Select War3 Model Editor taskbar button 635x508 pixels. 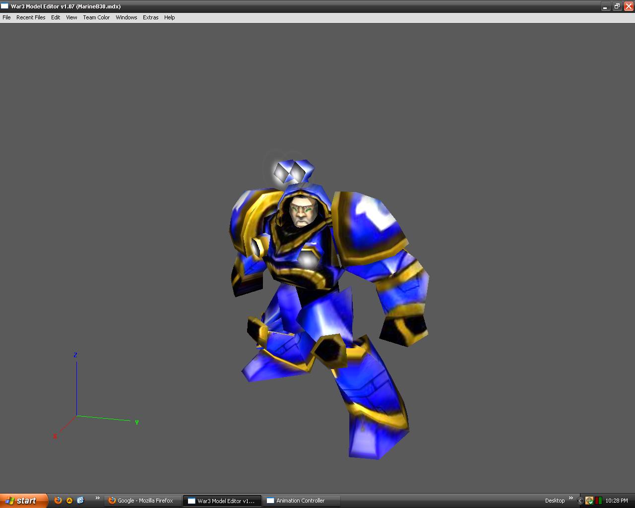click(222, 501)
